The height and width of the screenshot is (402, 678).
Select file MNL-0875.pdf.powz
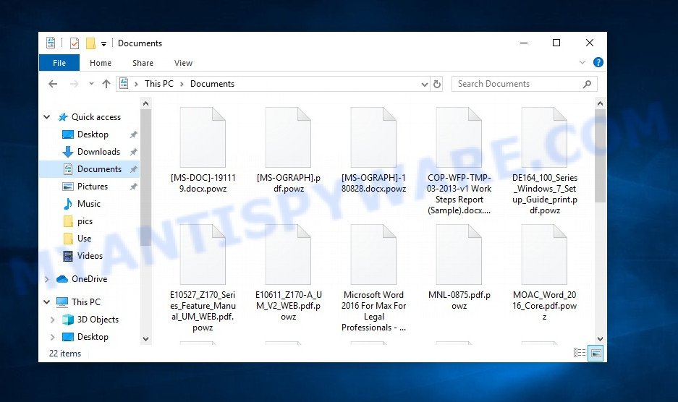(x=459, y=267)
